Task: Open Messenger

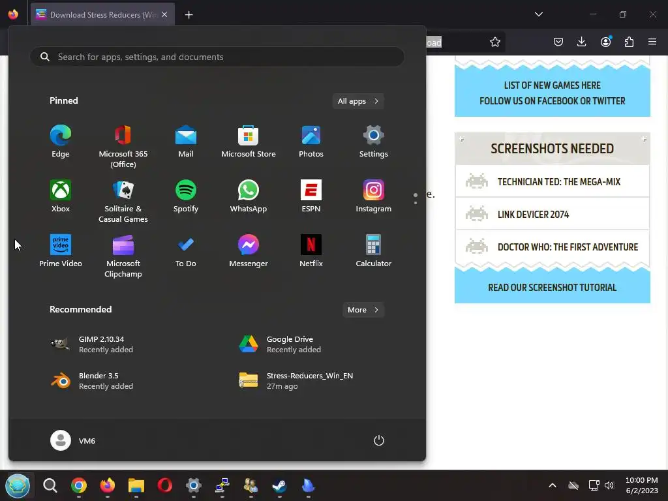Action: 249,251
